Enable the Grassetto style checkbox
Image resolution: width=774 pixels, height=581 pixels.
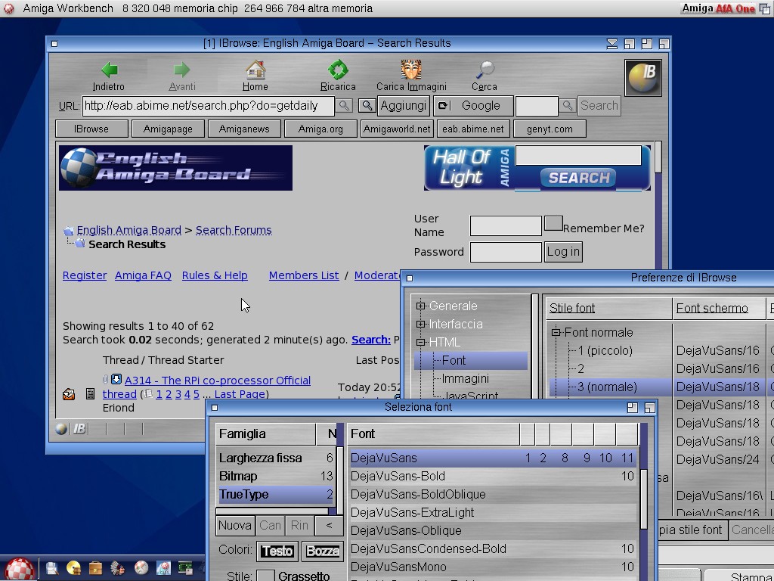[265, 576]
